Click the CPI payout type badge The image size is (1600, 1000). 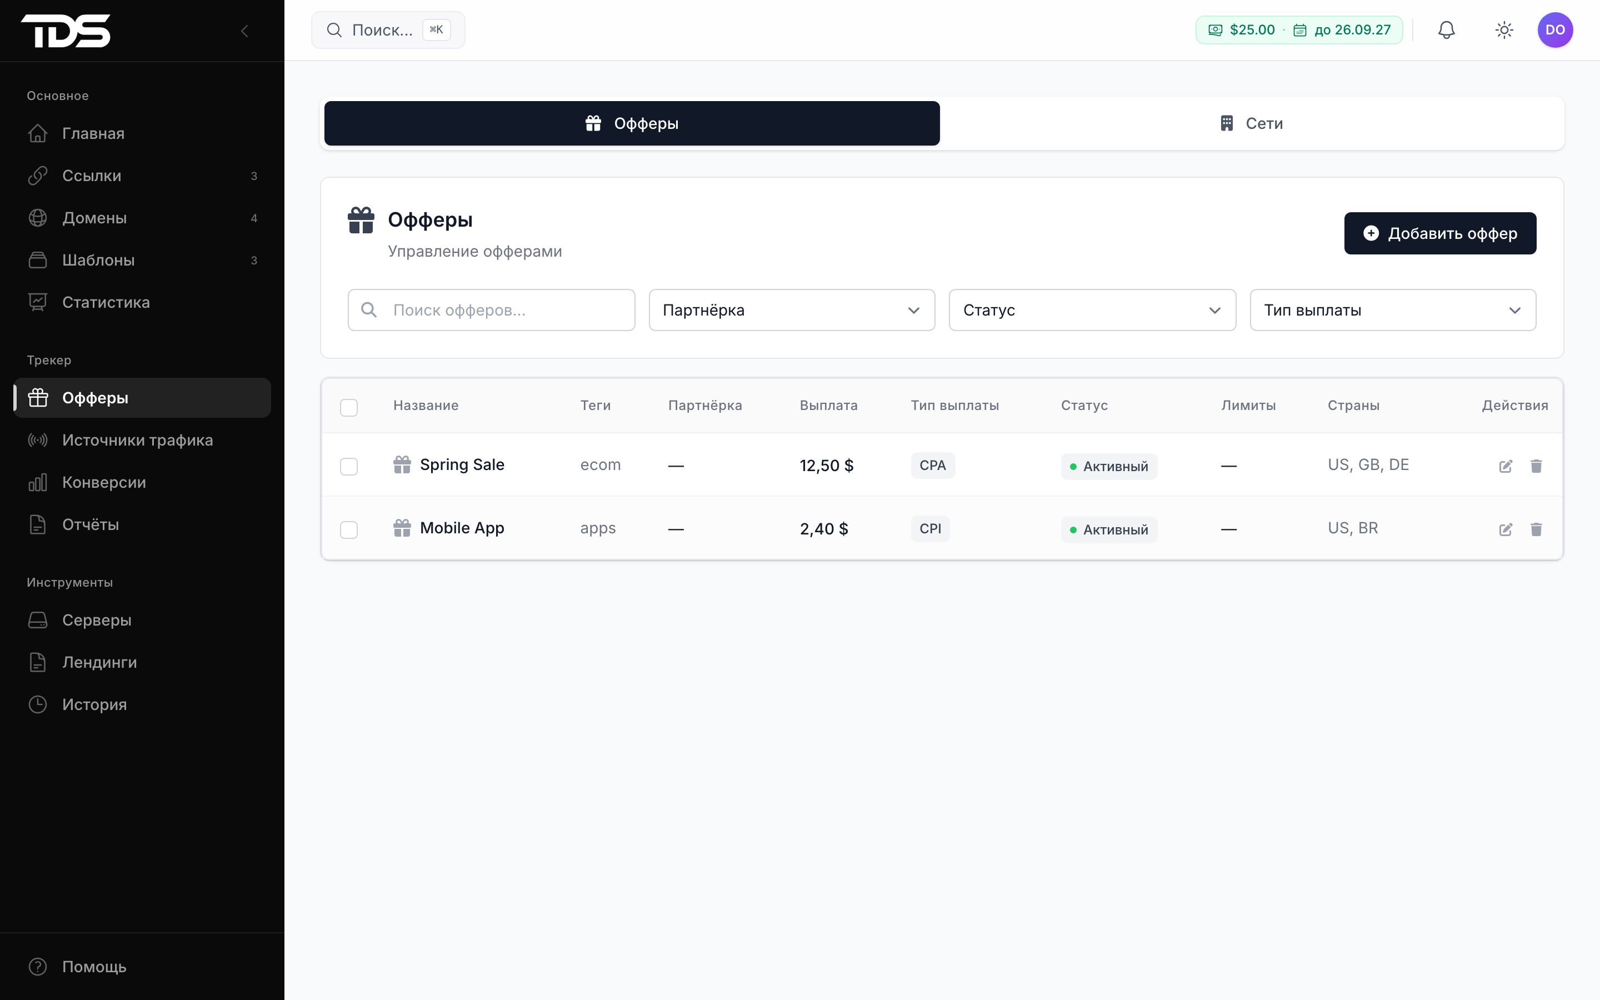point(930,529)
